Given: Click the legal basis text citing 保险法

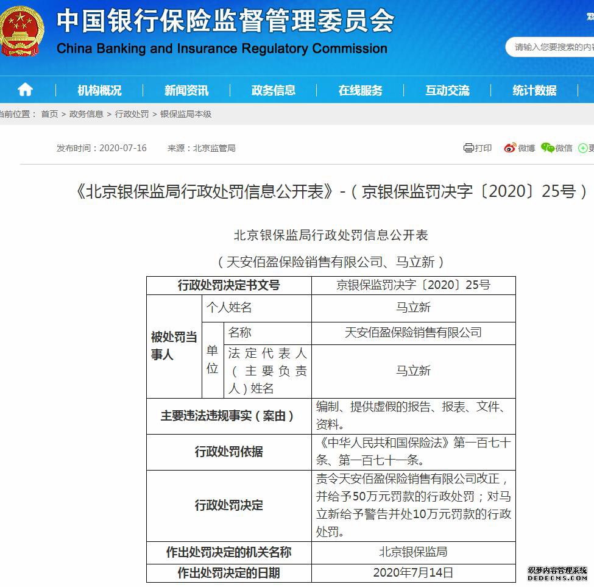Looking at the screenshot, I should pos(413,452).
